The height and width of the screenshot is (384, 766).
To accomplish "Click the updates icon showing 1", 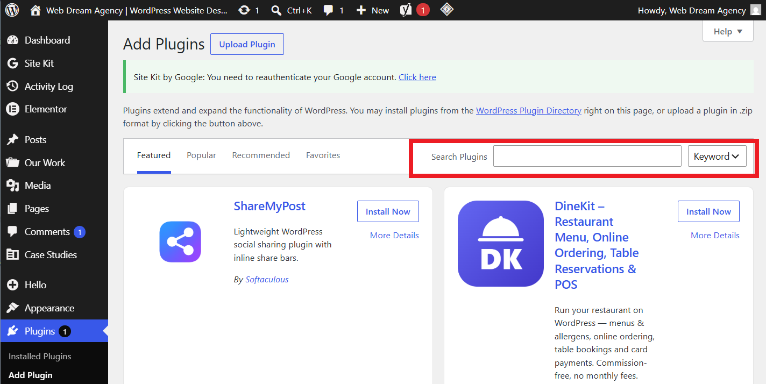I will [244, 10].
